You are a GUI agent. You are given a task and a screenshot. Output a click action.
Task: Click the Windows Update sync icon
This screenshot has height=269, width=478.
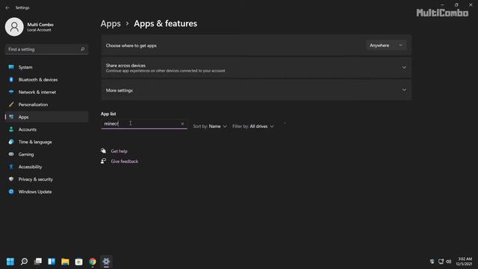[11, 191]
